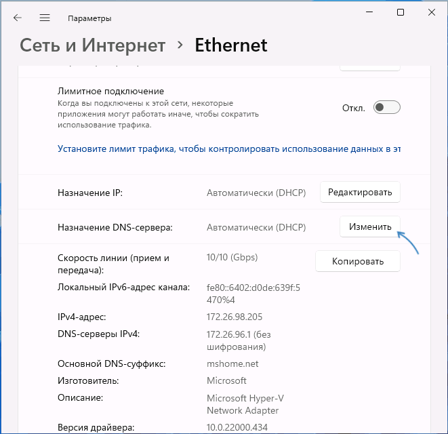Screen dimensions: 448x434
Task: Select Microsoft Hyper-V Network Adapter description
Action: 245,404
